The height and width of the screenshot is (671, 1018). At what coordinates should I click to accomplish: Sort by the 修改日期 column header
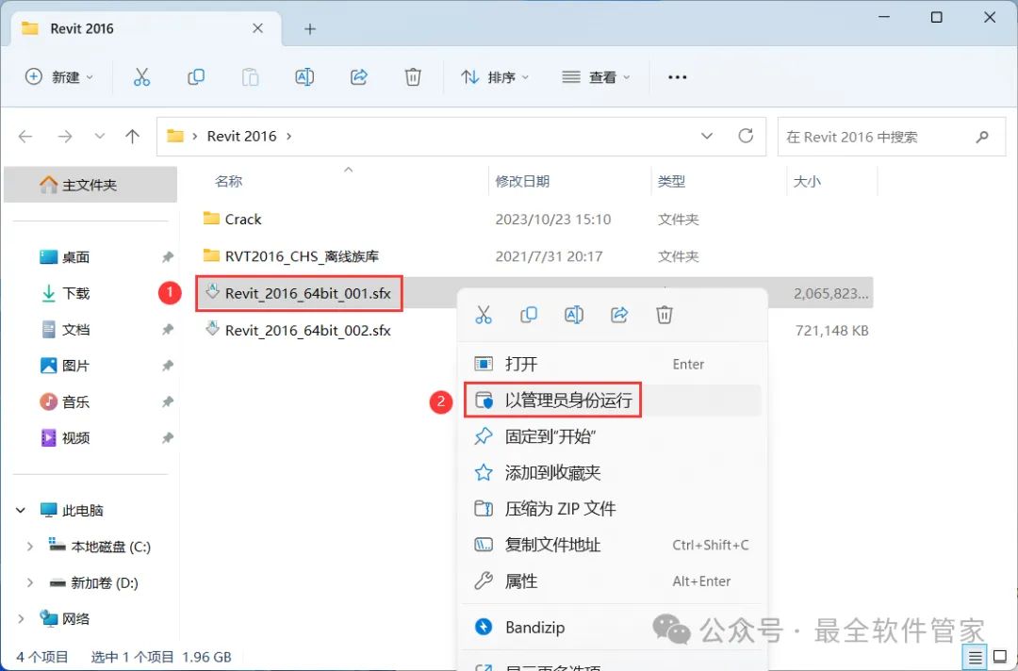(x=522, y=181)
